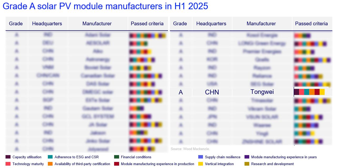Click the Technology maturity legend swatch
Screen dimensions: 346x168
[8, 164]
